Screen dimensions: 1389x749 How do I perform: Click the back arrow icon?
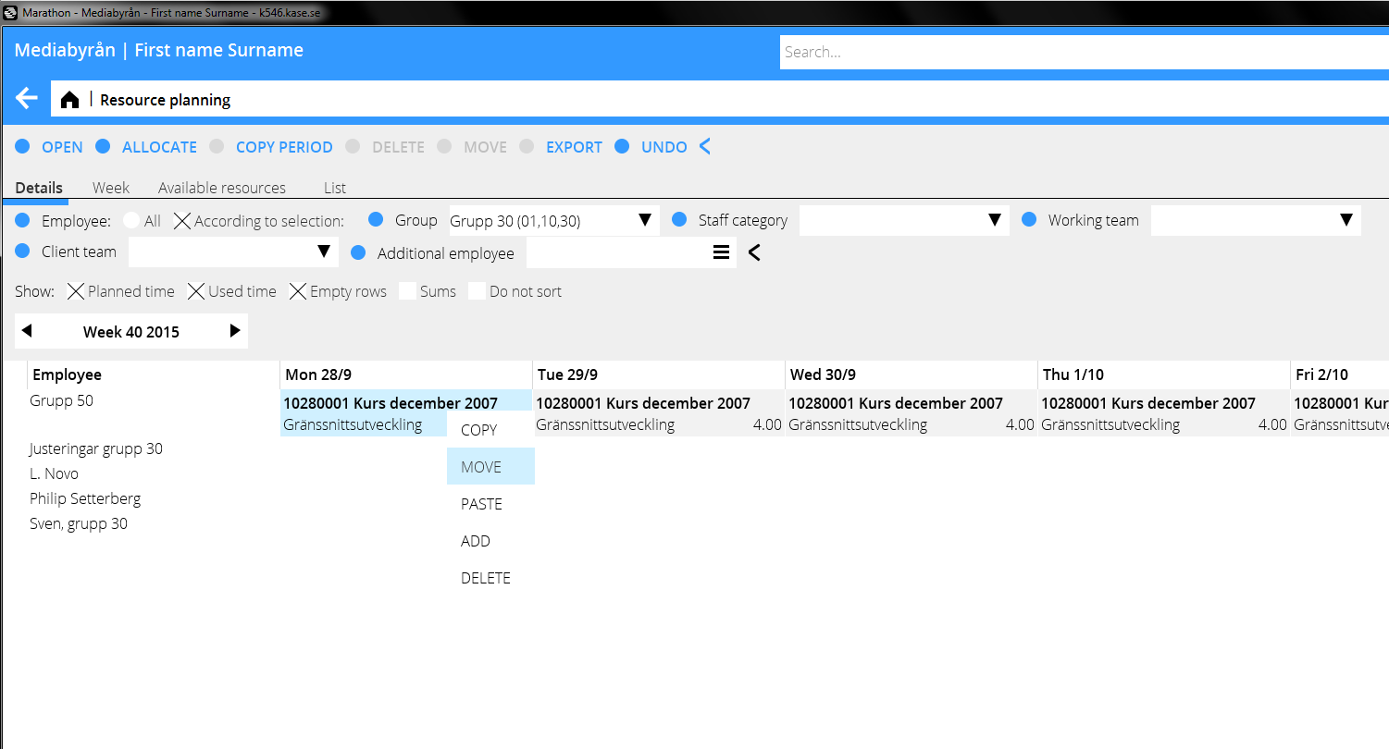point(27,99)
